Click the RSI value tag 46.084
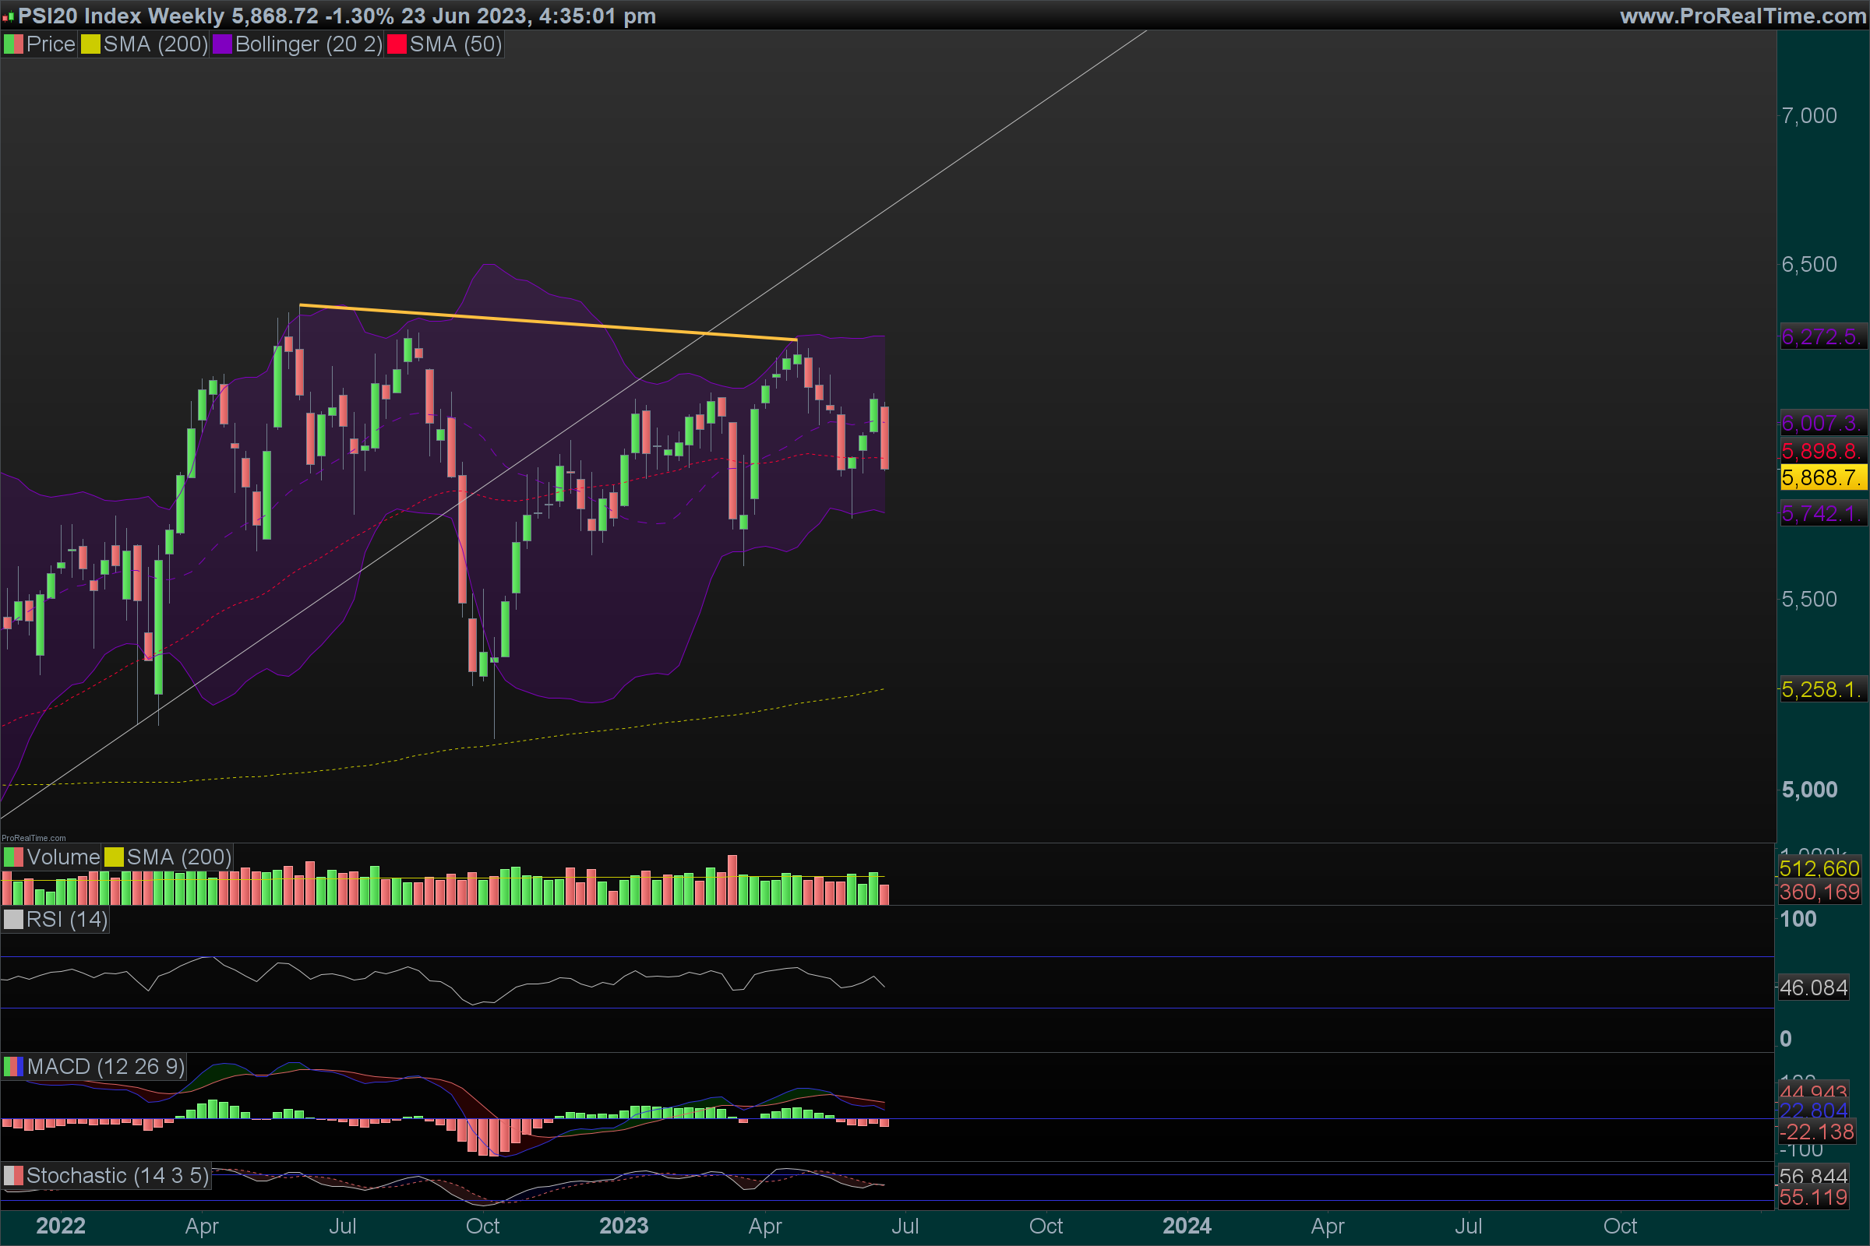This screenshot has height=1246, width=1870. pyautogui.click(x=1814, y=987)
